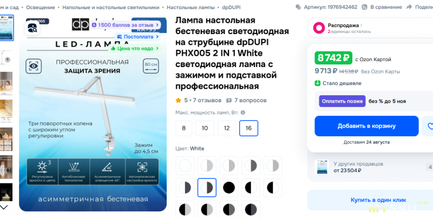Expand Цена что надо badge

[x=134, y=49]
